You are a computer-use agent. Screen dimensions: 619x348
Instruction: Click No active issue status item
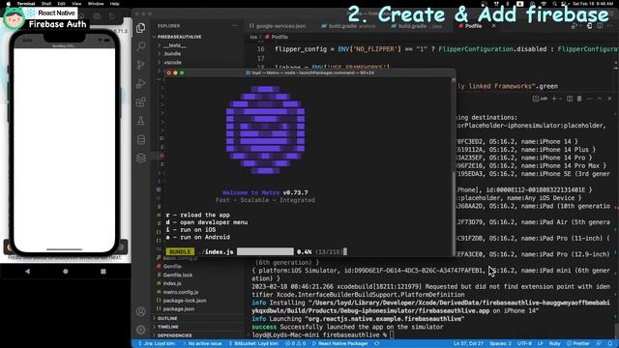coord(202,344)
